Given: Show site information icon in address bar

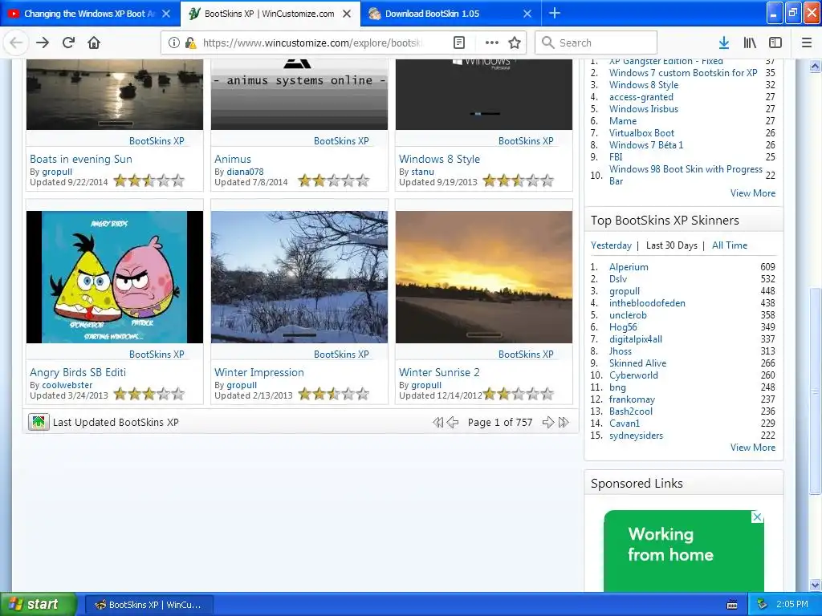Looking at the screenshot, I should tap(174, 43).
